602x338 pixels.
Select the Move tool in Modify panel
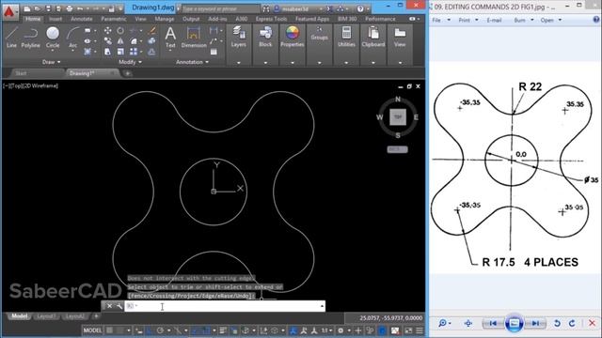107,31
